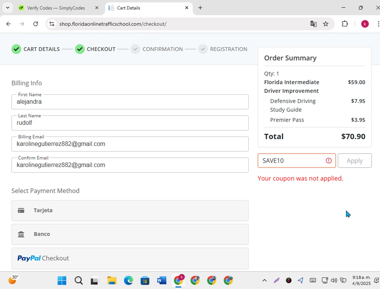
Task: Edit the First Name field
Action: tap(130, 102)
